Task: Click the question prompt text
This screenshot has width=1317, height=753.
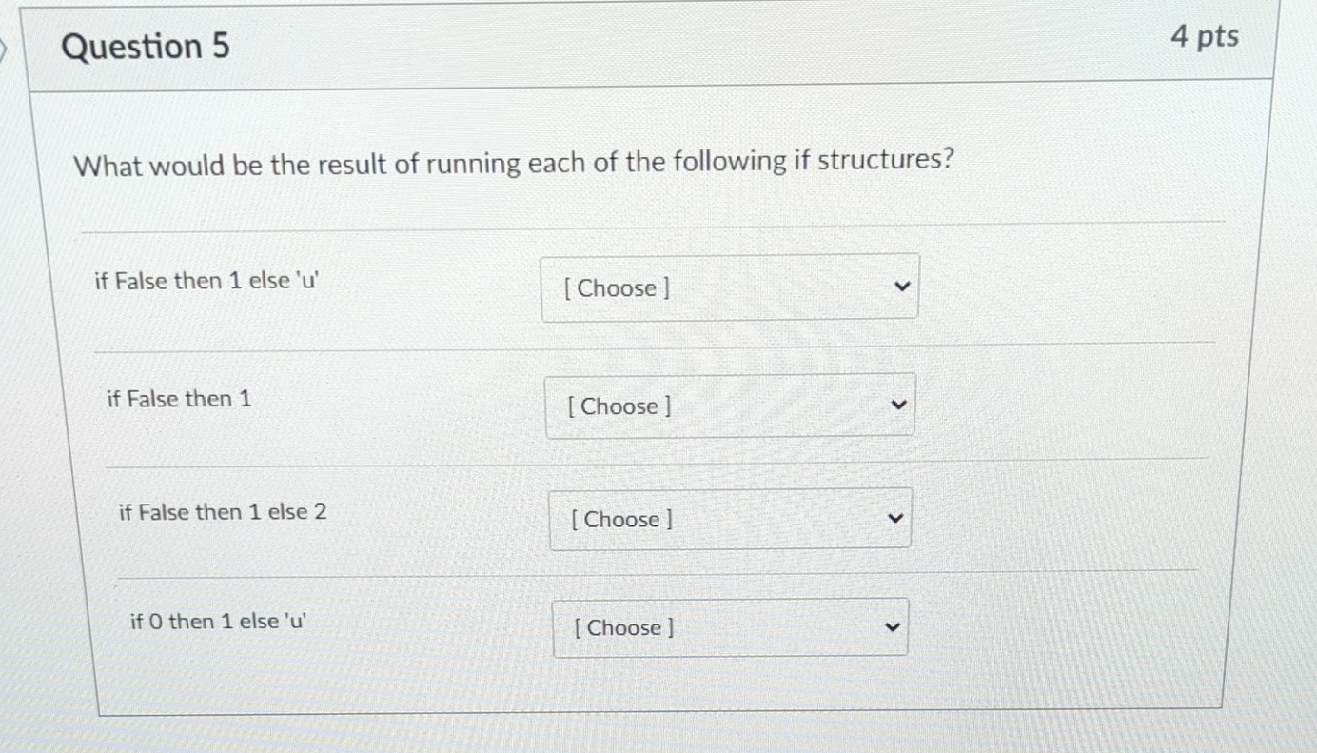Action: pos(515,162)
